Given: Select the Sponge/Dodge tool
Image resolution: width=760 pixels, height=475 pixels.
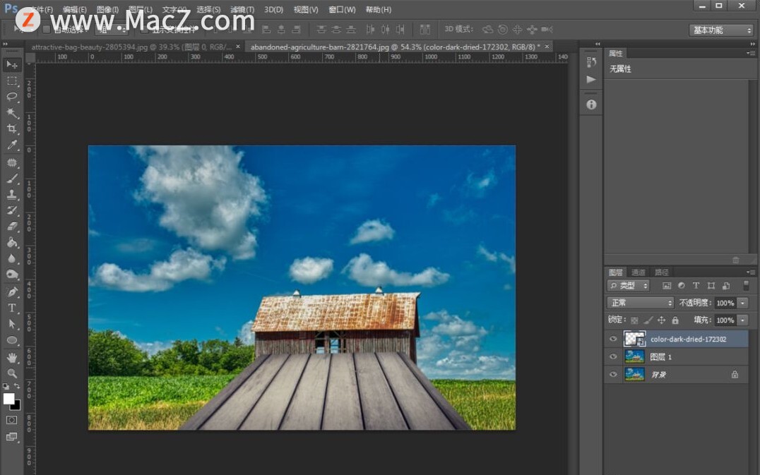Looking at the screenshot, I should pos(12,275).
